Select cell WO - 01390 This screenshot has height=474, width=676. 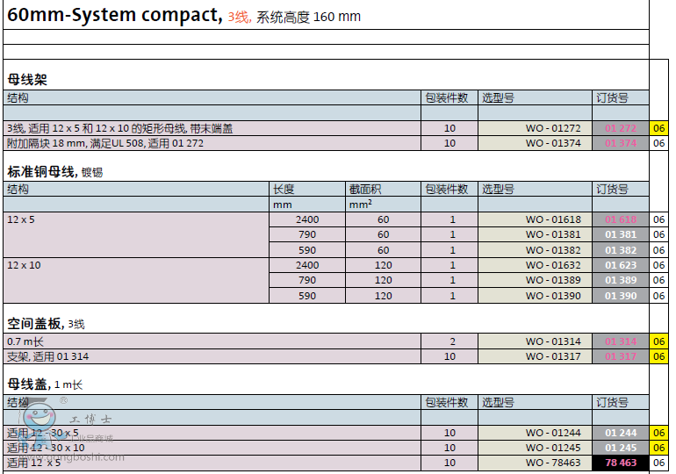pos(553,296)
